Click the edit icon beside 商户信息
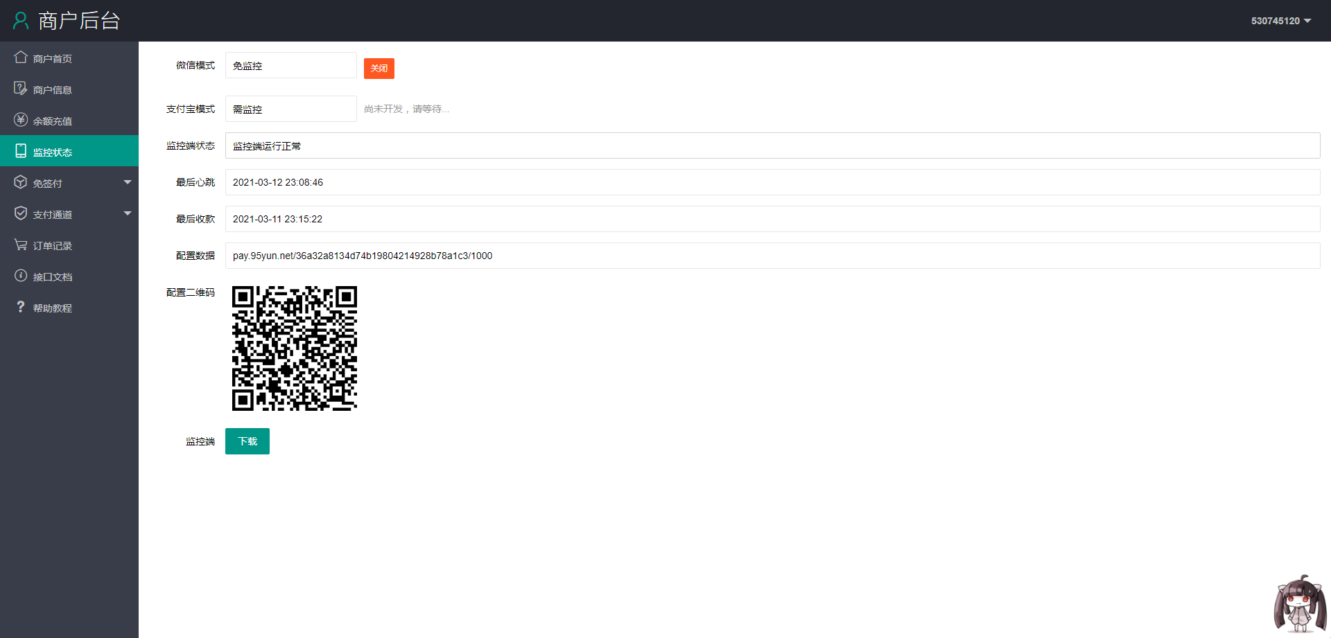This screenshot has width=1331, height=638. tap(21, 89)
